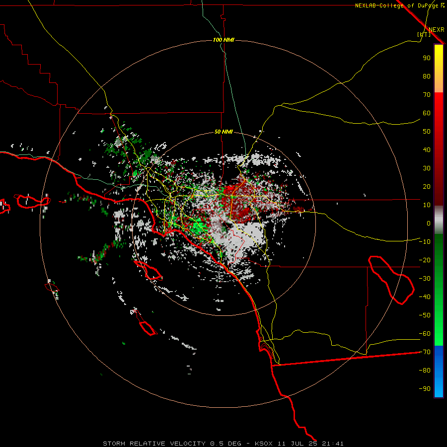Click the 50 tick label on the velocity scale
This screenshot has width=447, height=447.
point(427,132)
